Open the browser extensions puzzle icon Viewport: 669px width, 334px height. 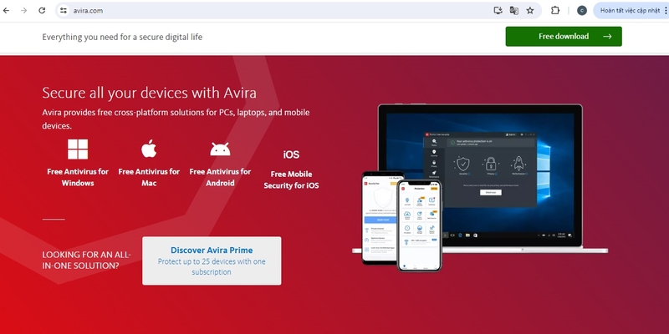(555, 11)
